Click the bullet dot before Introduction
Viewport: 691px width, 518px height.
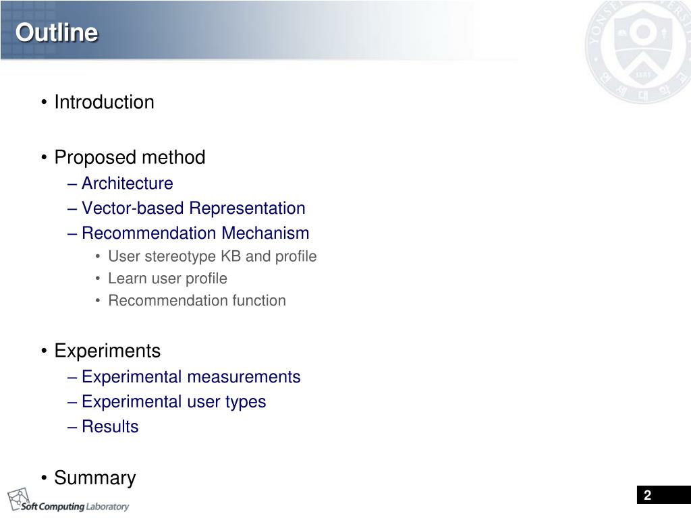coord(44,103)
